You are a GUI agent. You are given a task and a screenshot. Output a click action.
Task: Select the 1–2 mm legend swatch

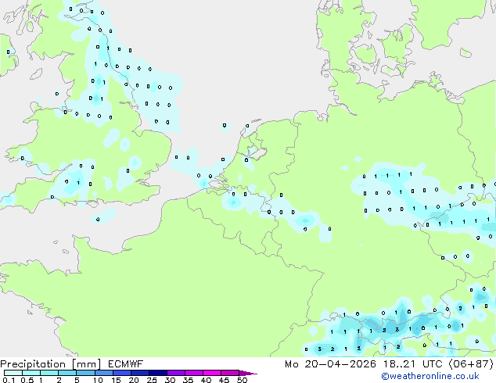point(49,373)
